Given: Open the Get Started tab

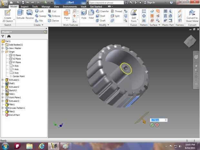Looking at the screenshot, I should pyautogui.click(x=96, y=6).
